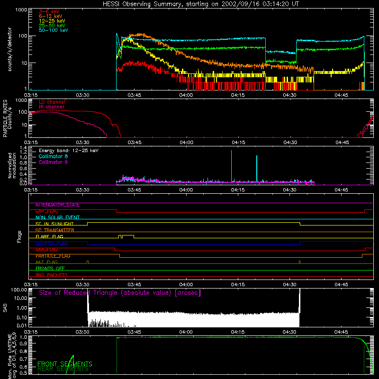The width and height of the screenshot is (379, 379).
Task: Click the BAD_PACKETS flag label
Action: (x=52, y=275)
